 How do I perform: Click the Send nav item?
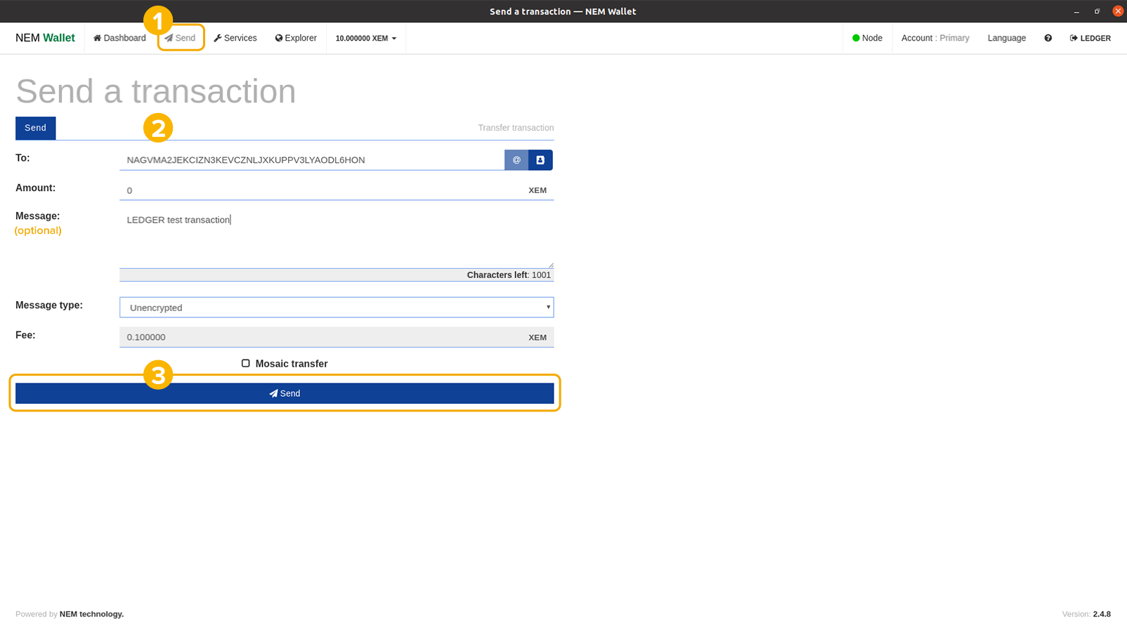click(x=181, y=38)
